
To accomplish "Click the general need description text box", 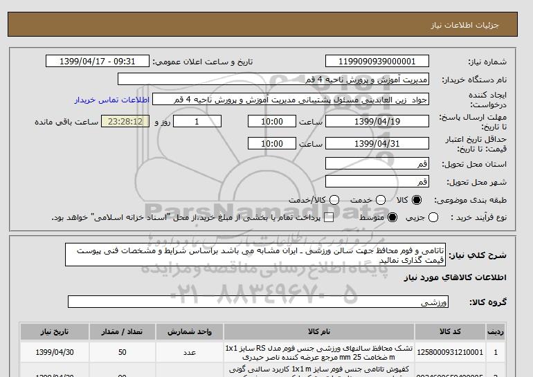I will [255, 255].
